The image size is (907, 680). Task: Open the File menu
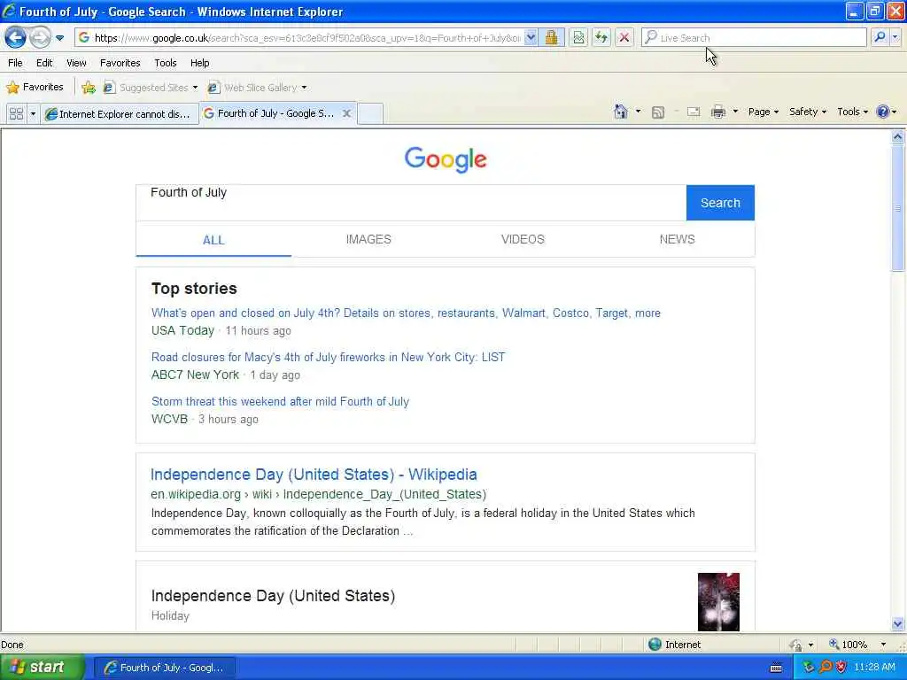coord(15,63)
